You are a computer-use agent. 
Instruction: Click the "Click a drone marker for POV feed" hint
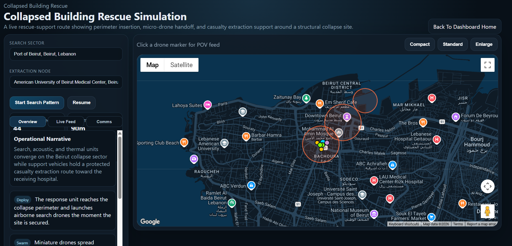[178, 45]
